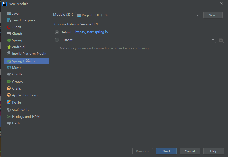Click the JBoss red icon
Image resolution: width=228 pixels, height=157 pixels.
point(9,27)
